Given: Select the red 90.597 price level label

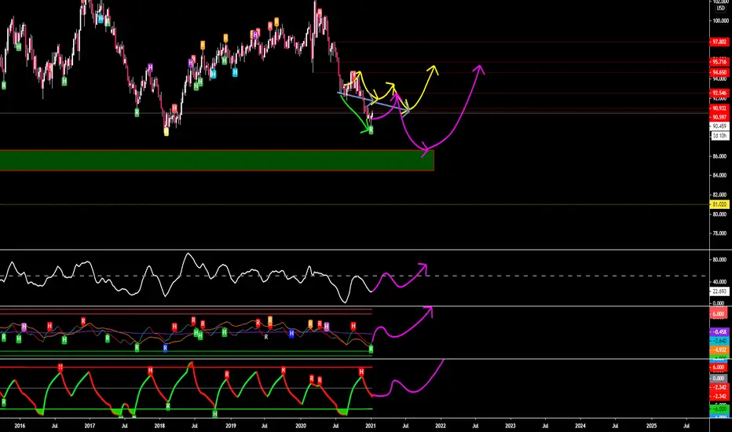Looking at the screenshot, I should tap(719, 117).
